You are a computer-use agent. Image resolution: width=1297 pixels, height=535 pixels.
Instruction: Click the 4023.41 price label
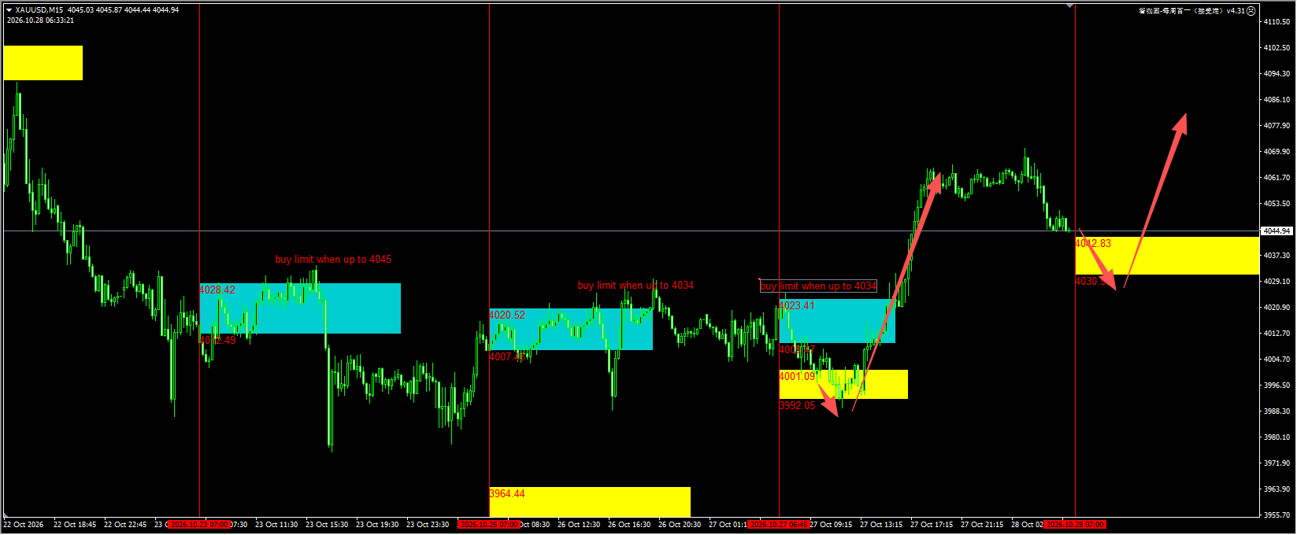click(797, 305)
